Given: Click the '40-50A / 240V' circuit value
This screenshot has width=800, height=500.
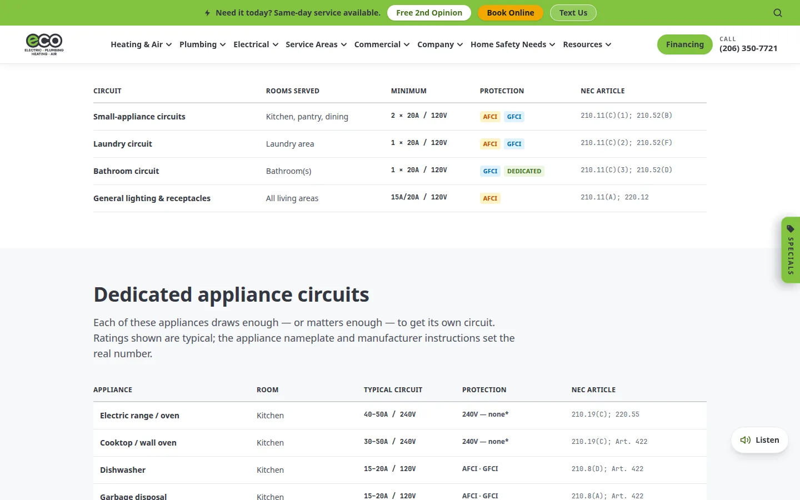Looking at the screenshot, I should [390, 414].
